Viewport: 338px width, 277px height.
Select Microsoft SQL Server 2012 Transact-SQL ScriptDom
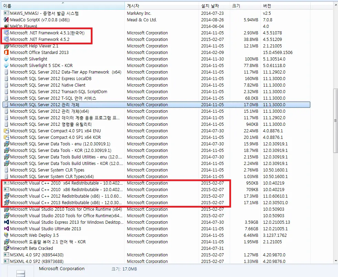pyautogui.click(x=156, y=91)
